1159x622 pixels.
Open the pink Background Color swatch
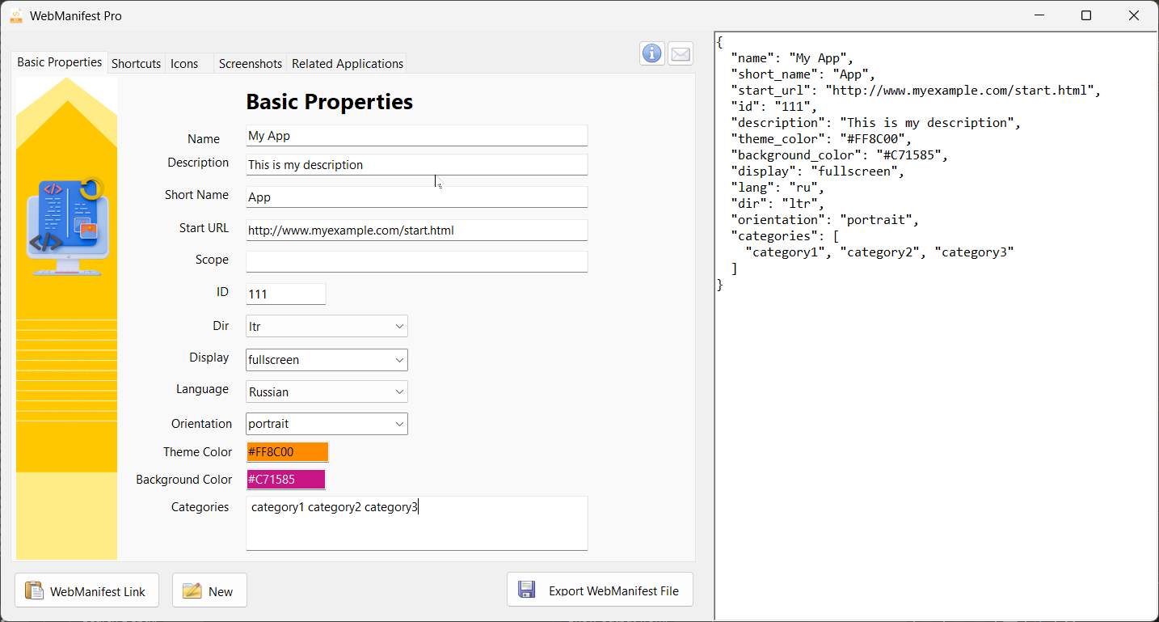click(x=285, y=480)
